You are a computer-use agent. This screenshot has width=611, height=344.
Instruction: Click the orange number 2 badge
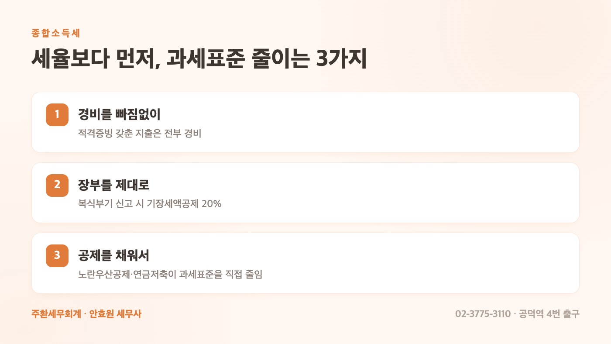click(57, 186)
